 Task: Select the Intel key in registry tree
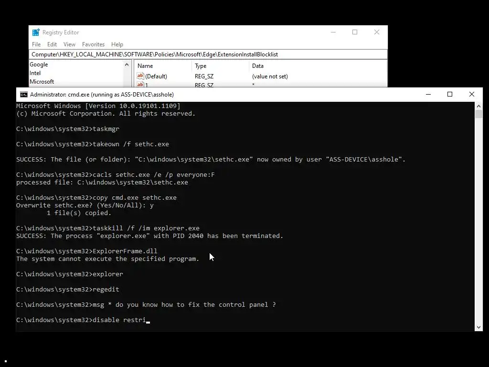[35, 73]
